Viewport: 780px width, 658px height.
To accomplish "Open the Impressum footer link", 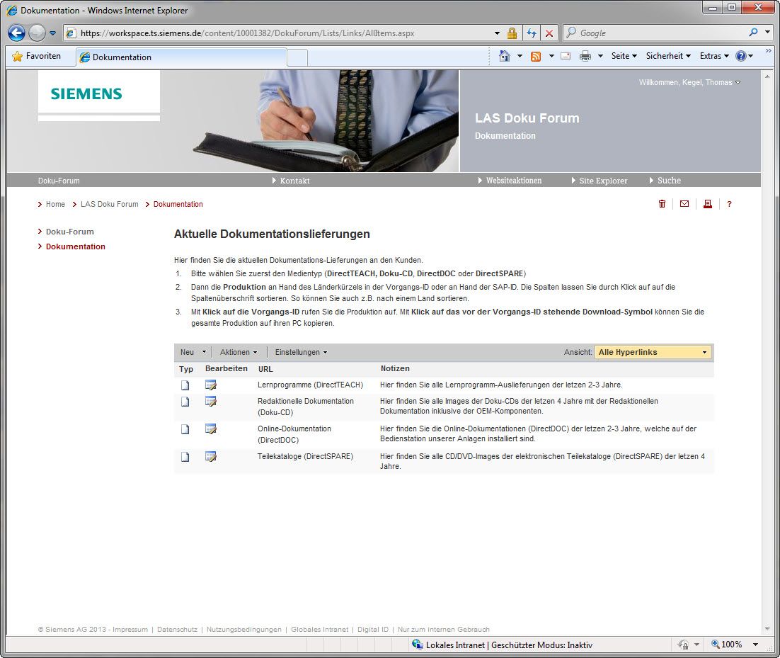I will [x=130, y=629].
